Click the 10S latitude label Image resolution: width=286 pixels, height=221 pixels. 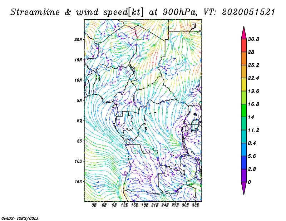click(x=78, y=161)
